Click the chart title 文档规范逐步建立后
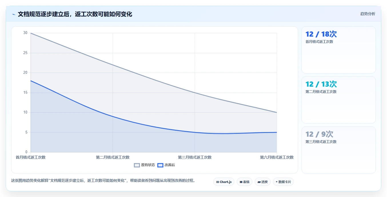 (x=75, y=14)
